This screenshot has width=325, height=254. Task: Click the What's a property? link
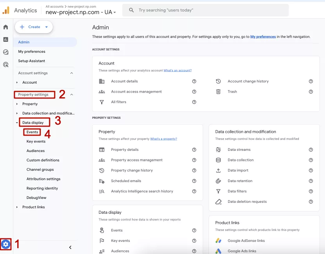click(x=164, y=139)
